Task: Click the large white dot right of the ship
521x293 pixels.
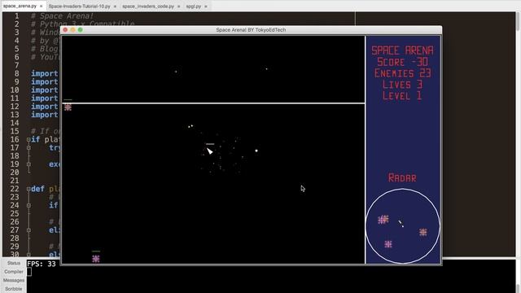Action: click(x=256, y=151)
